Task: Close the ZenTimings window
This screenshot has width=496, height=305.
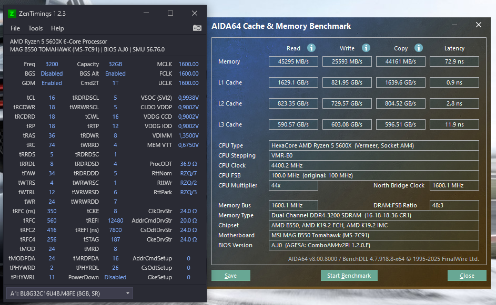Action: pyautogui.click(x=194, y=13)
